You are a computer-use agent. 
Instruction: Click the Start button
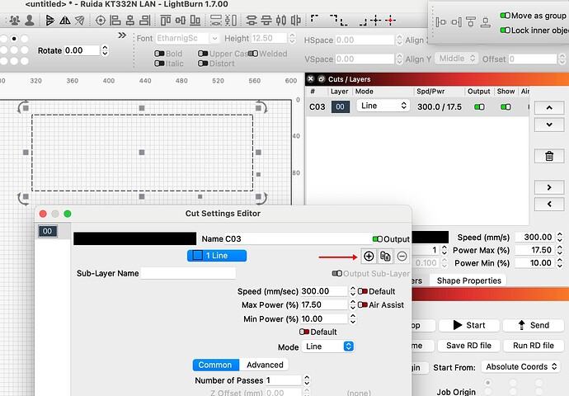pyautogui.click(x=468, y=325)
